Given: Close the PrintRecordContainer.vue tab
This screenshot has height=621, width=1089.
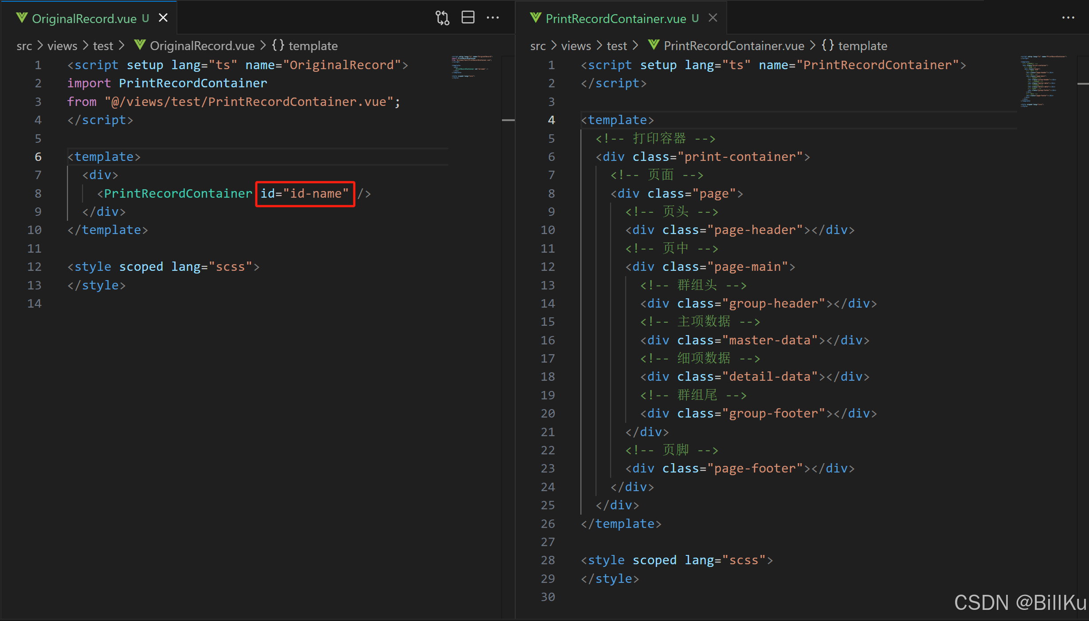Looking at the screenshot, I should (x=713, y=18).
